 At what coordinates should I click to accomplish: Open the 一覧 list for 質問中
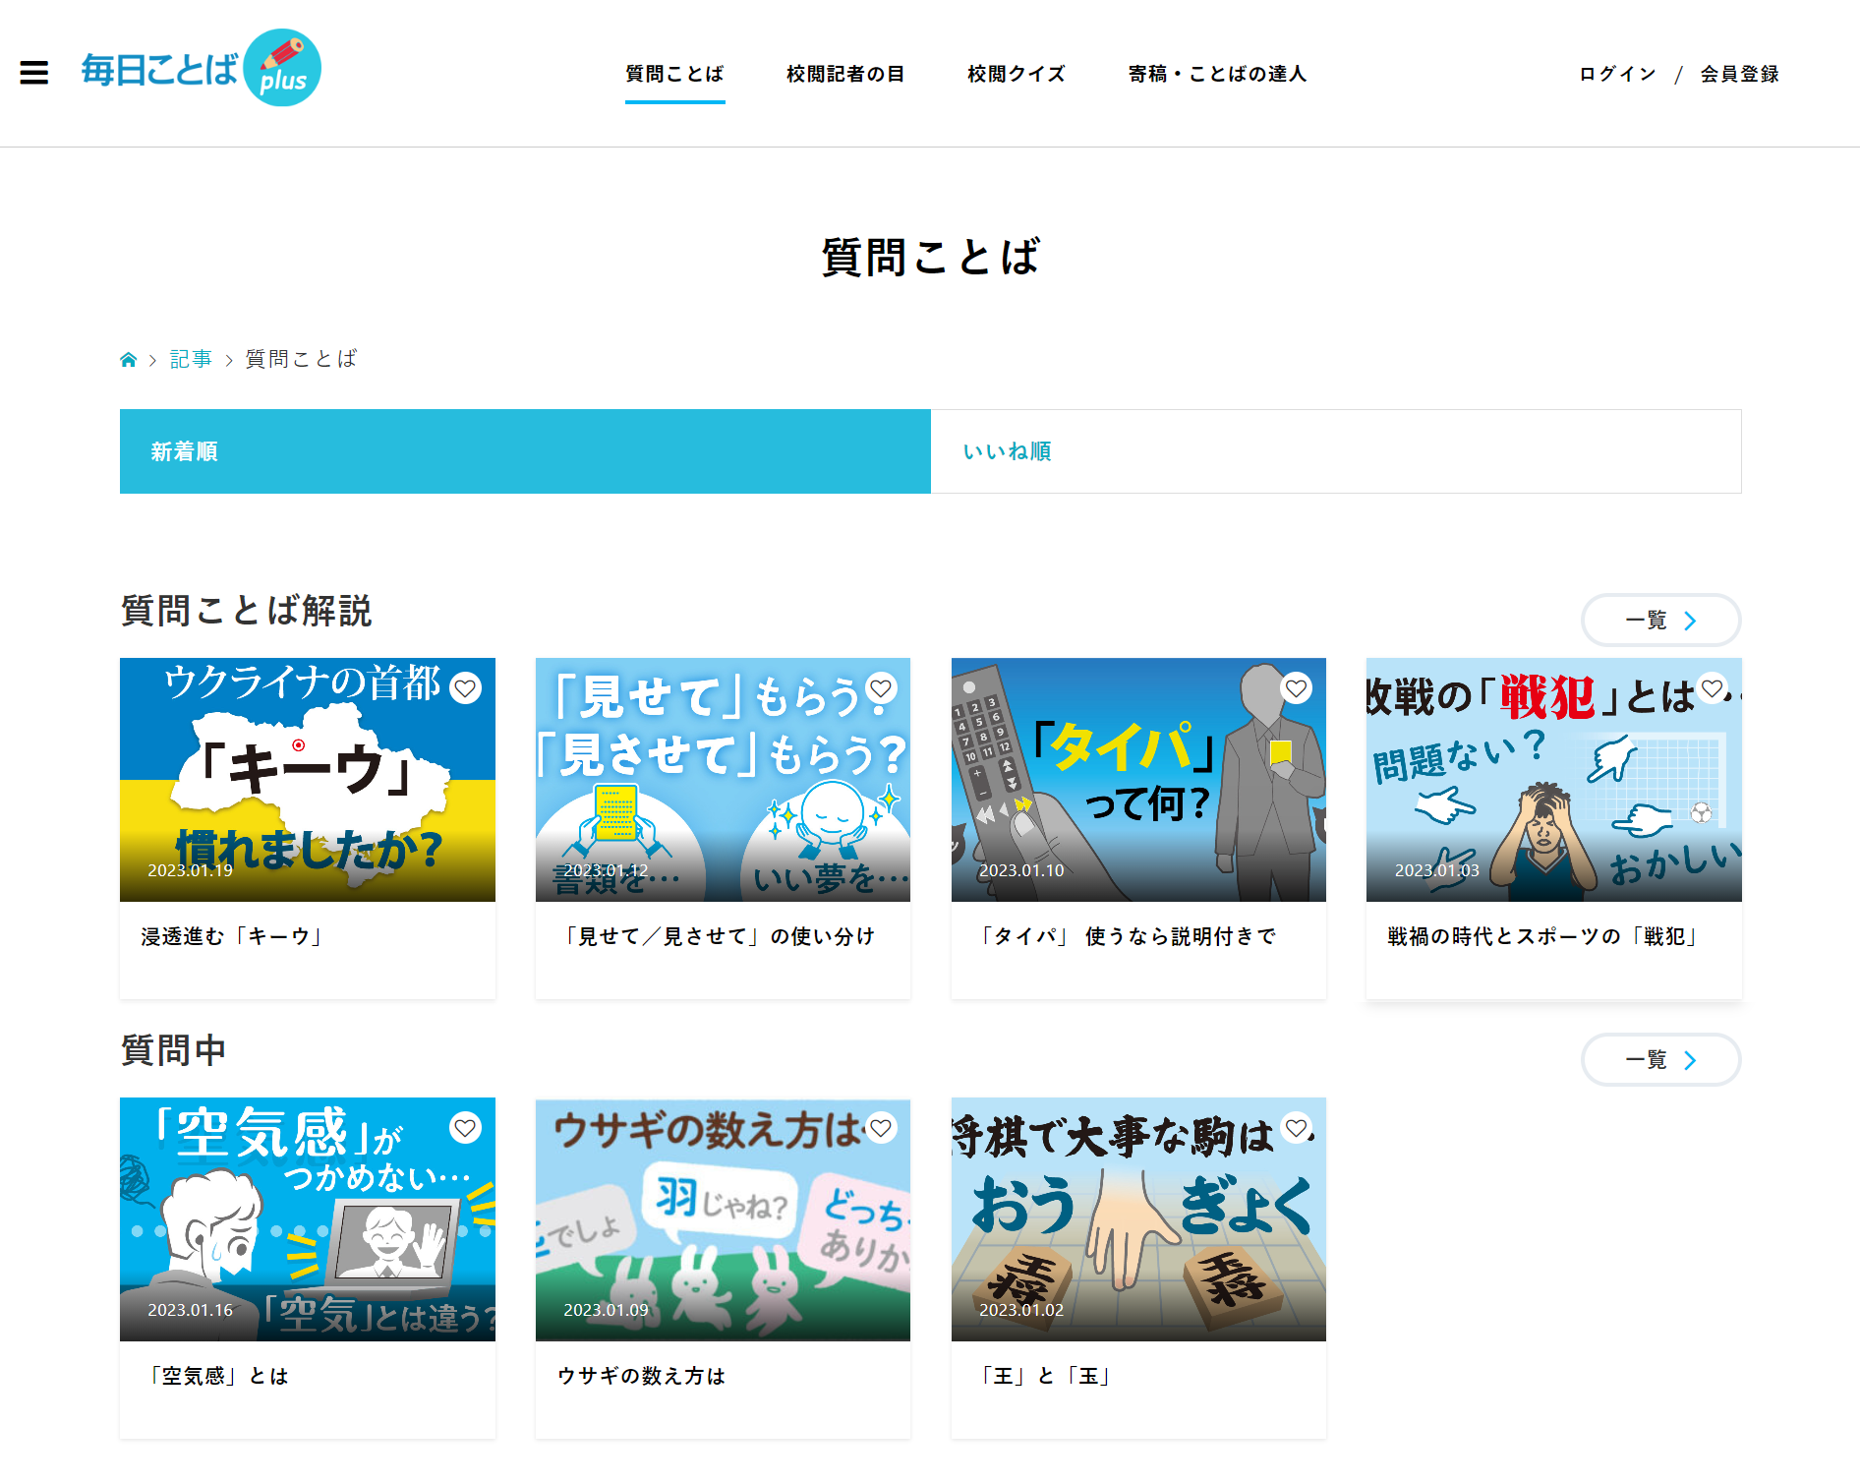[x=1660, y=1060]
